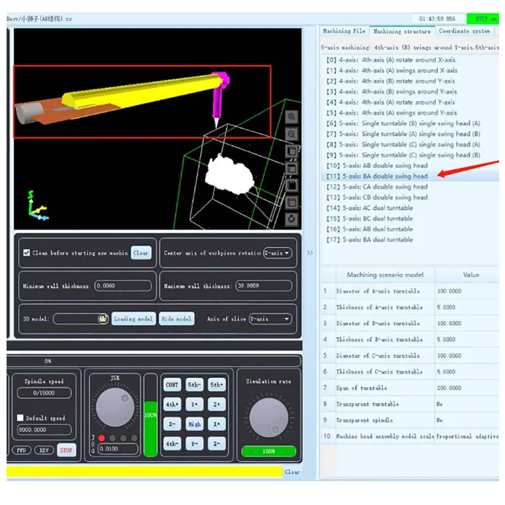Jog the 4th axis positive
Image resolution: width=505 pixels, height=505 pixels.
point(172,404)
